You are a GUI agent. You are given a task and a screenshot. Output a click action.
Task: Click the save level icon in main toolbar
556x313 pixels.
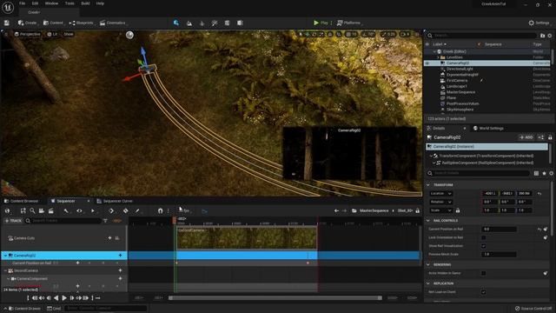6,23
